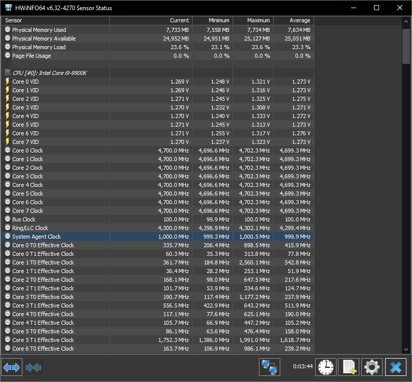This screenshot has width=412, height=382.
Task: Select the Core 3 T0 Effective Clock row
Action: [158, 297]
